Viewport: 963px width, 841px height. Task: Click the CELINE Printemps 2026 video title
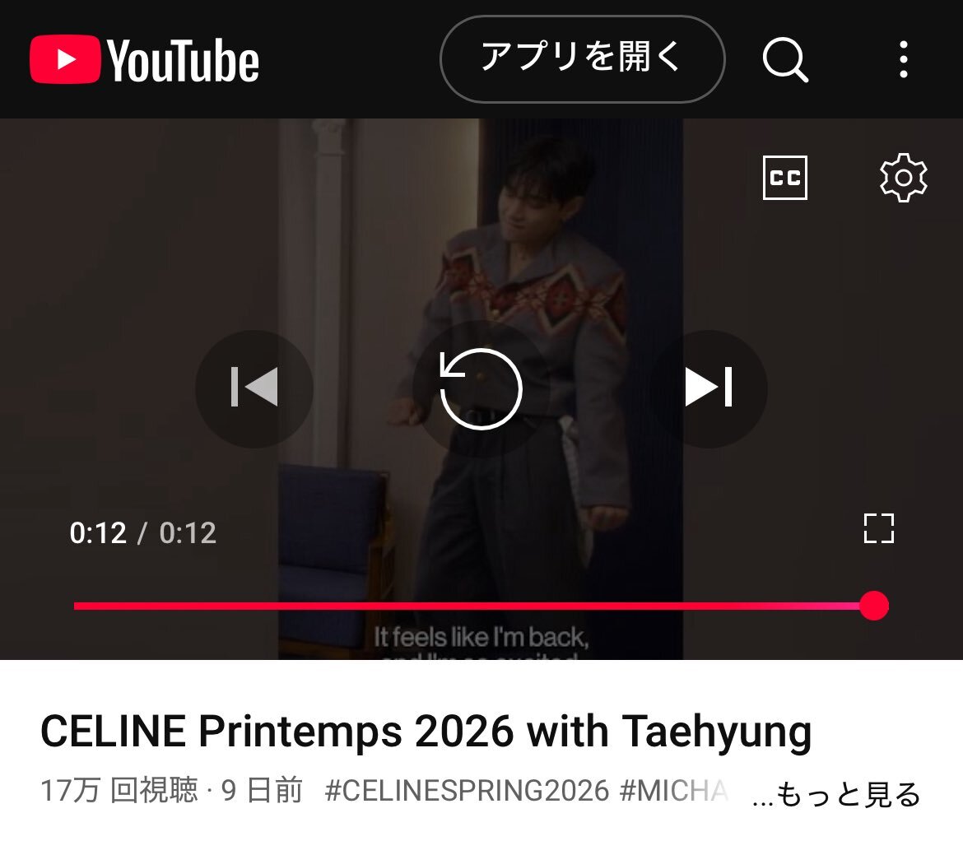(426, 731)
